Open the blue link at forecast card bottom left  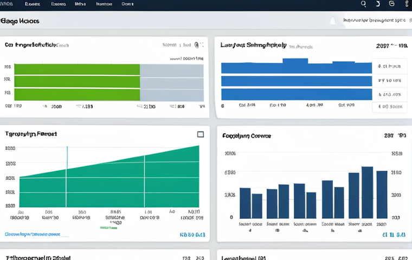tap(33, 234)
